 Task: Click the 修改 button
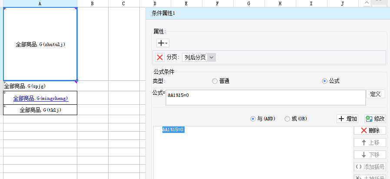point(375,119)
